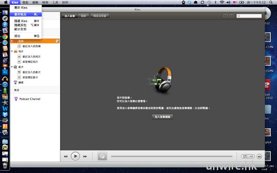Click the icon at the right of the orange 音樂 row

coord(57,41)
